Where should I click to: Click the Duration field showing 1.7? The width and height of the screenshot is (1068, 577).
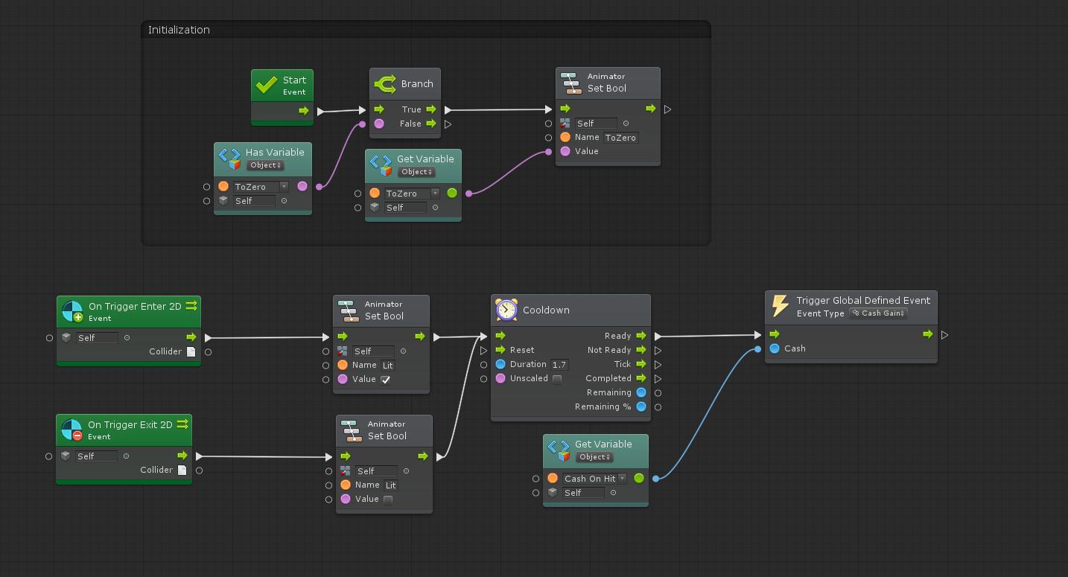pos(559,365)
